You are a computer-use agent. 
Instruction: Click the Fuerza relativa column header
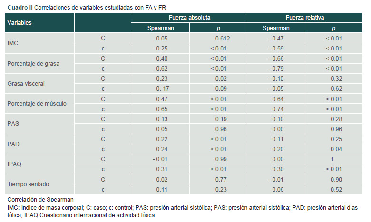pyautogui.click(x=304, y=17)
